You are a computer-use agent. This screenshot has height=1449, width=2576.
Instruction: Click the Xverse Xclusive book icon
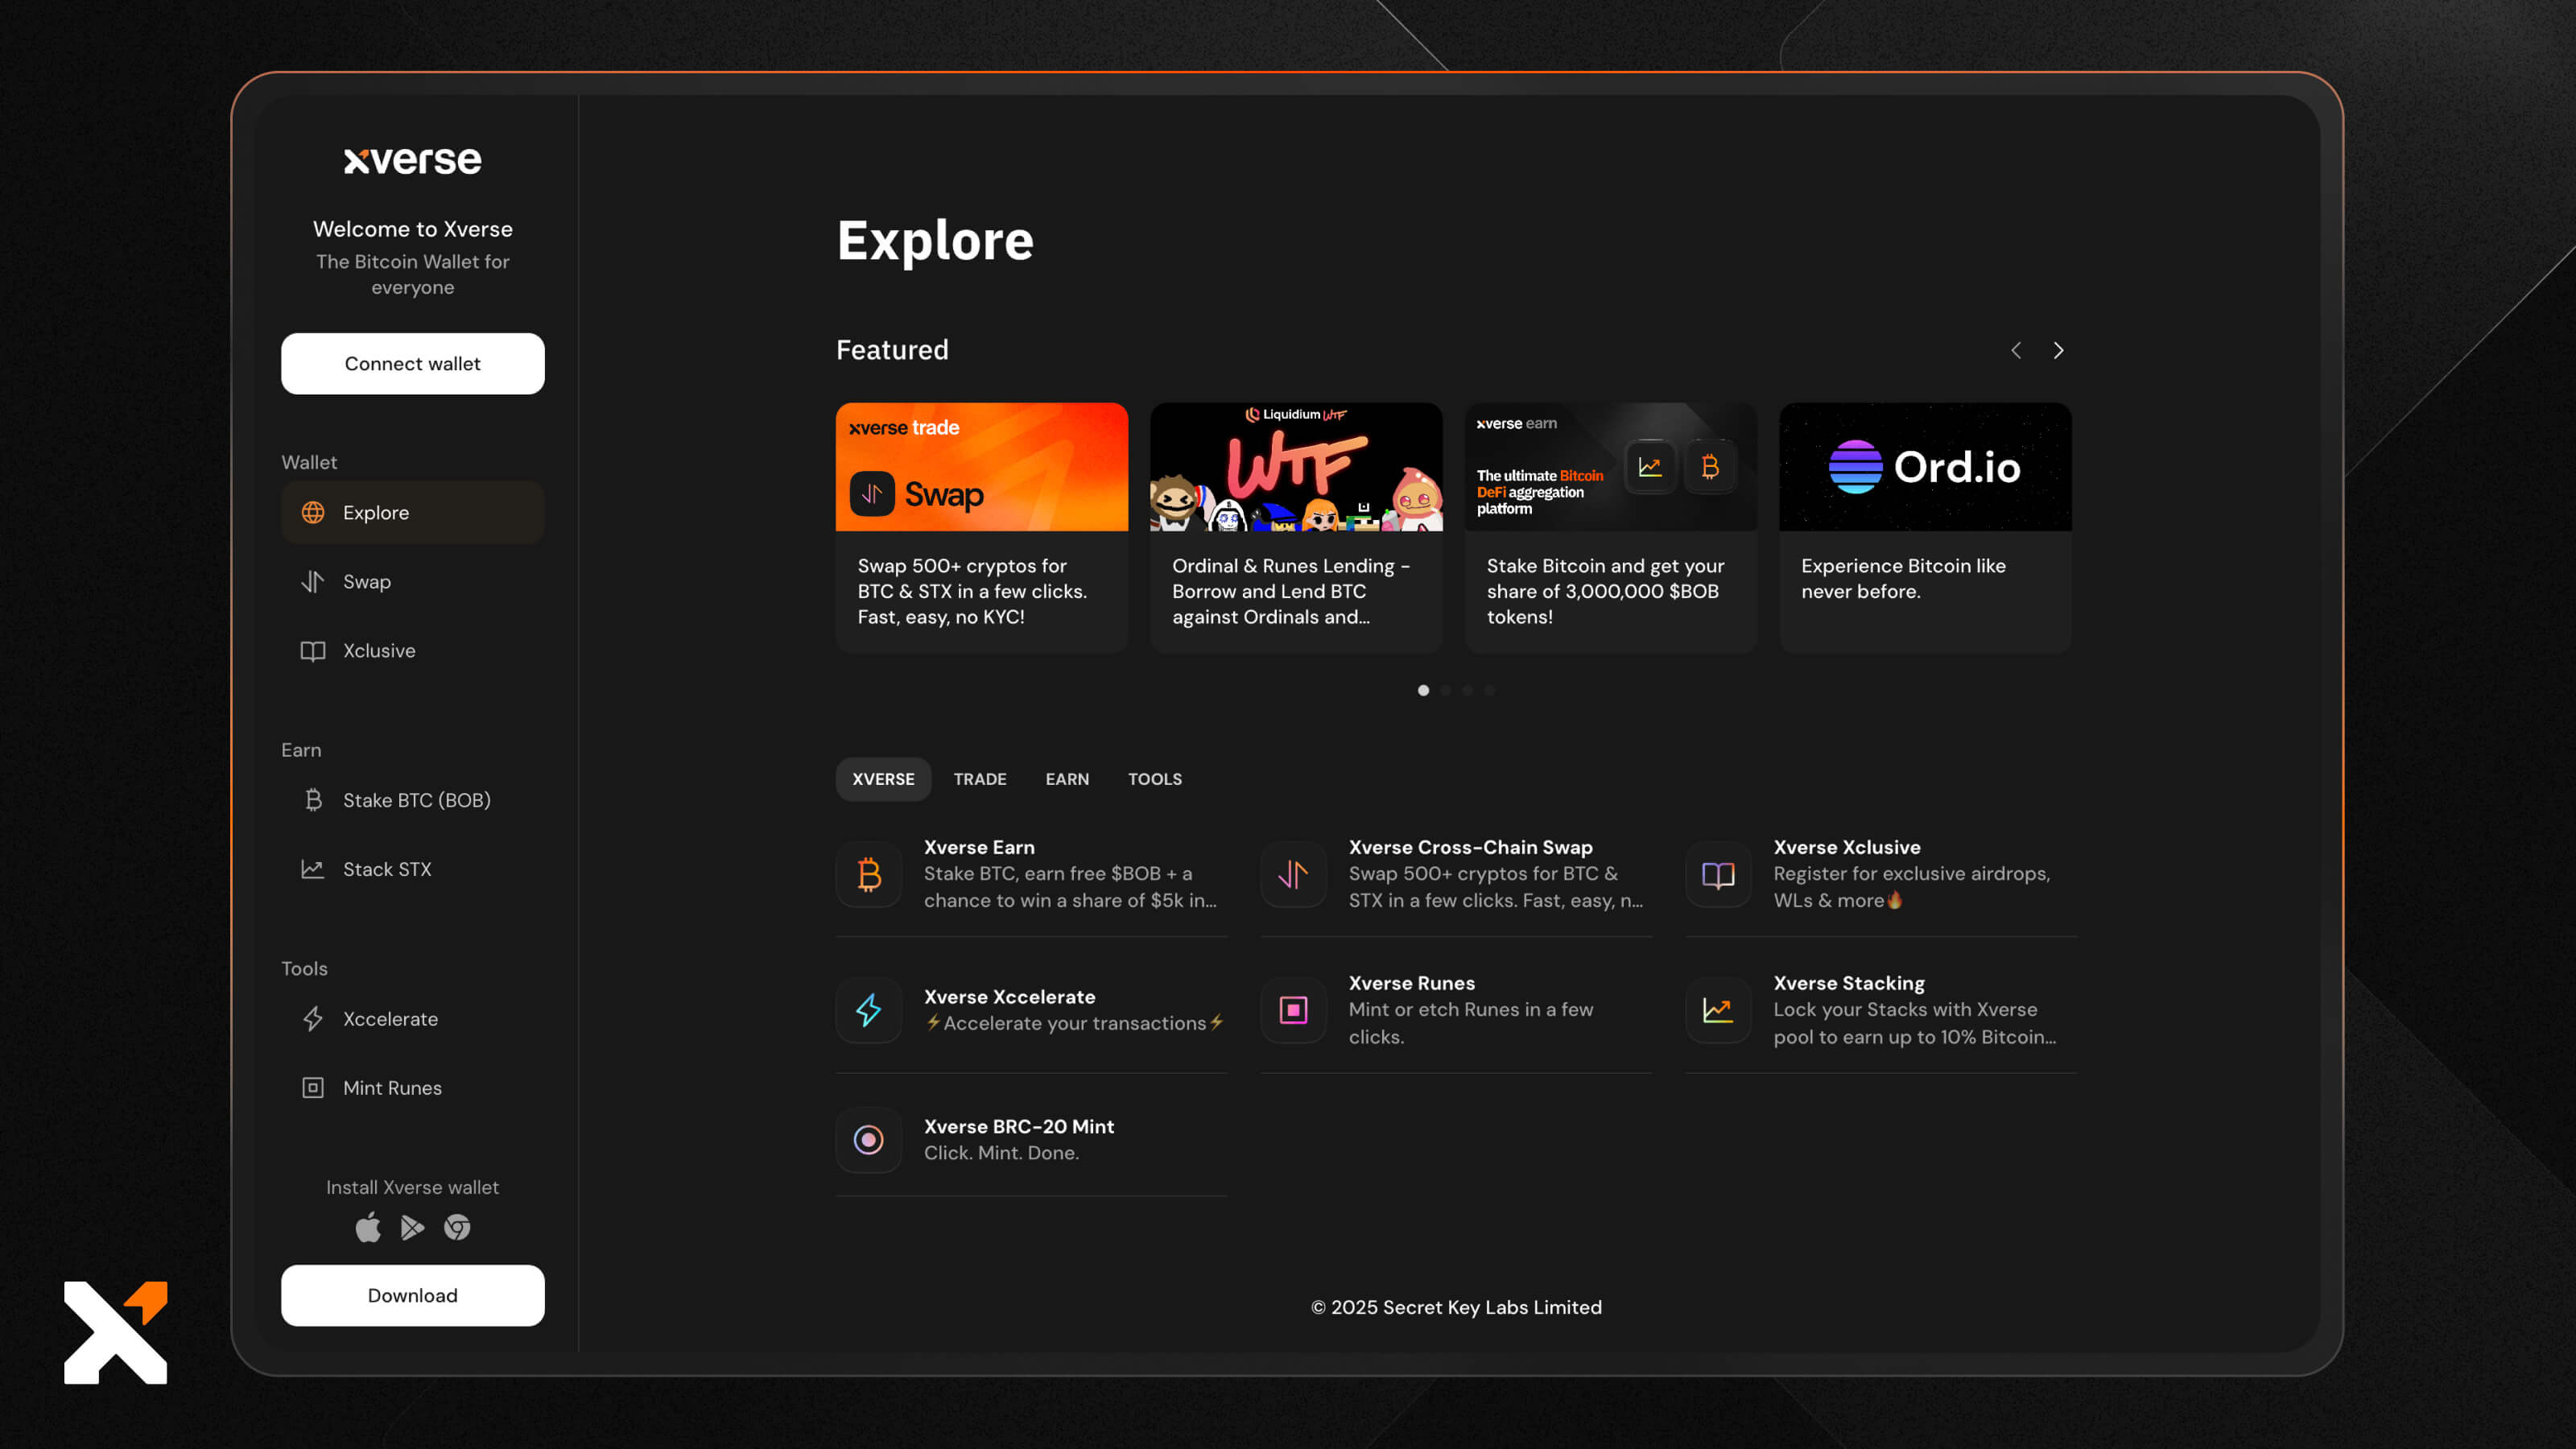click(1718, 874)
